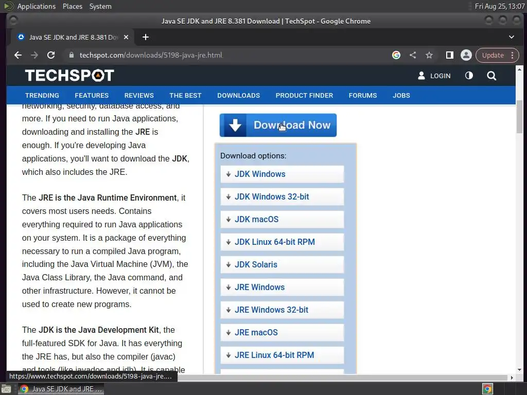Select JDK Linux 64-bit RPM download

point(283,242)
